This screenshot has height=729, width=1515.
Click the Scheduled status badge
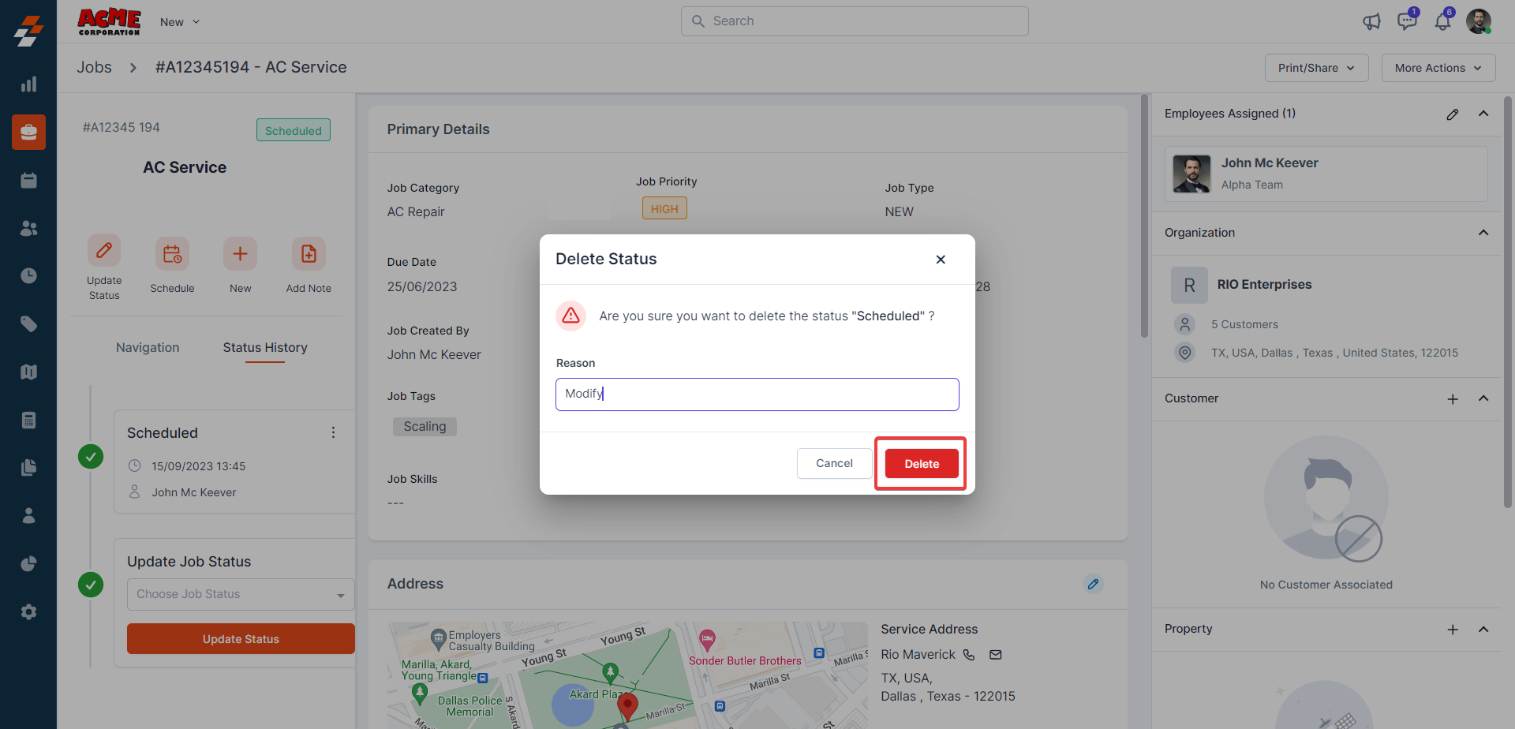(294, 130)
